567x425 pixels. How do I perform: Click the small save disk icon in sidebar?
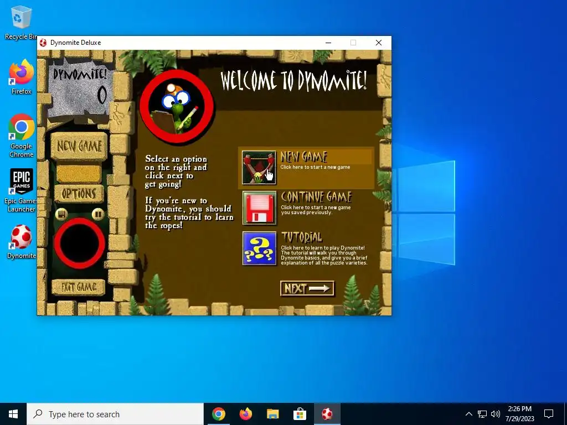pyautogui.click(x=61, y=214)
